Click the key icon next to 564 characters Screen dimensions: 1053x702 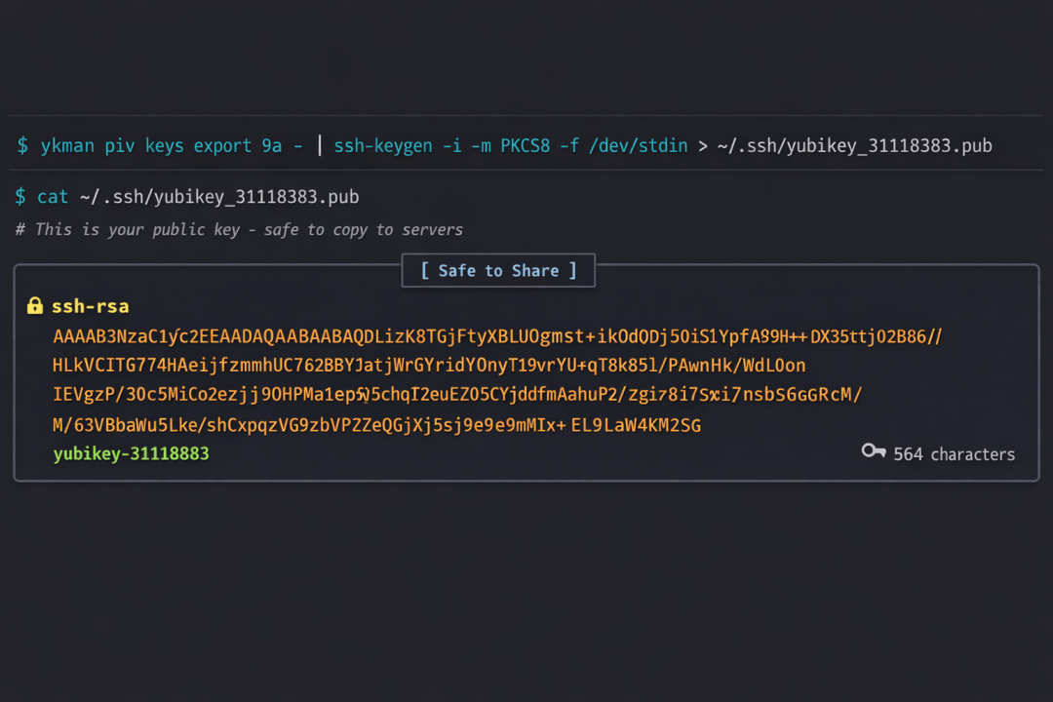(x=874, y=450)
